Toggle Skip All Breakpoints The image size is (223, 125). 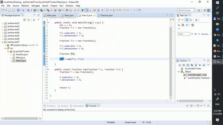23,10
